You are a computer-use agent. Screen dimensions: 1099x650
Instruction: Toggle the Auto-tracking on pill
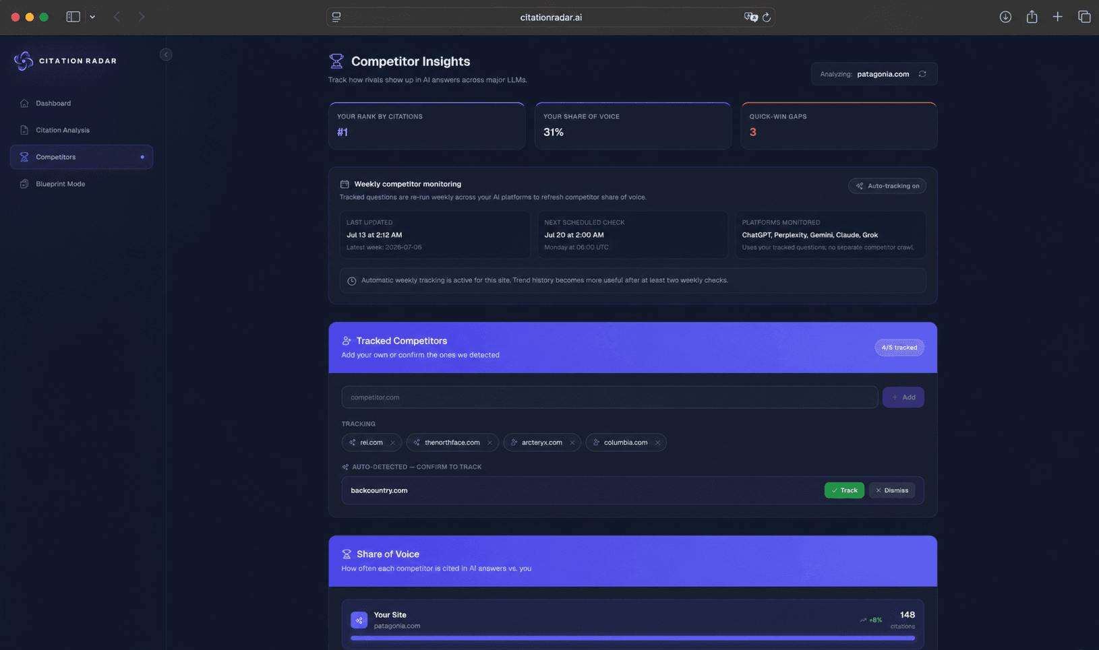887,186
